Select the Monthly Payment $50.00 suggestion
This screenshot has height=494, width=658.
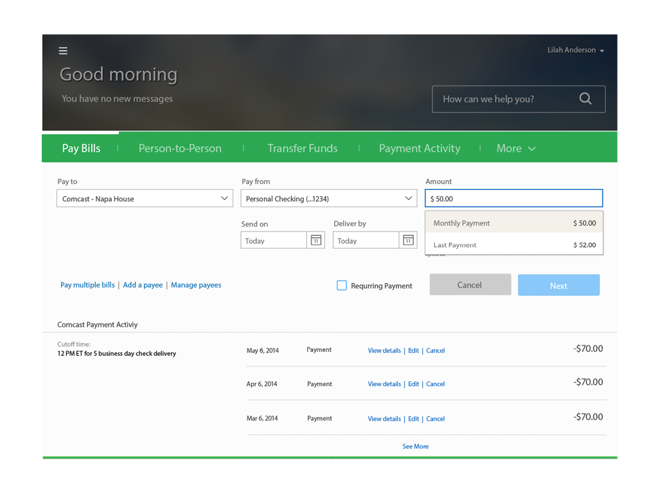(514, 223)
